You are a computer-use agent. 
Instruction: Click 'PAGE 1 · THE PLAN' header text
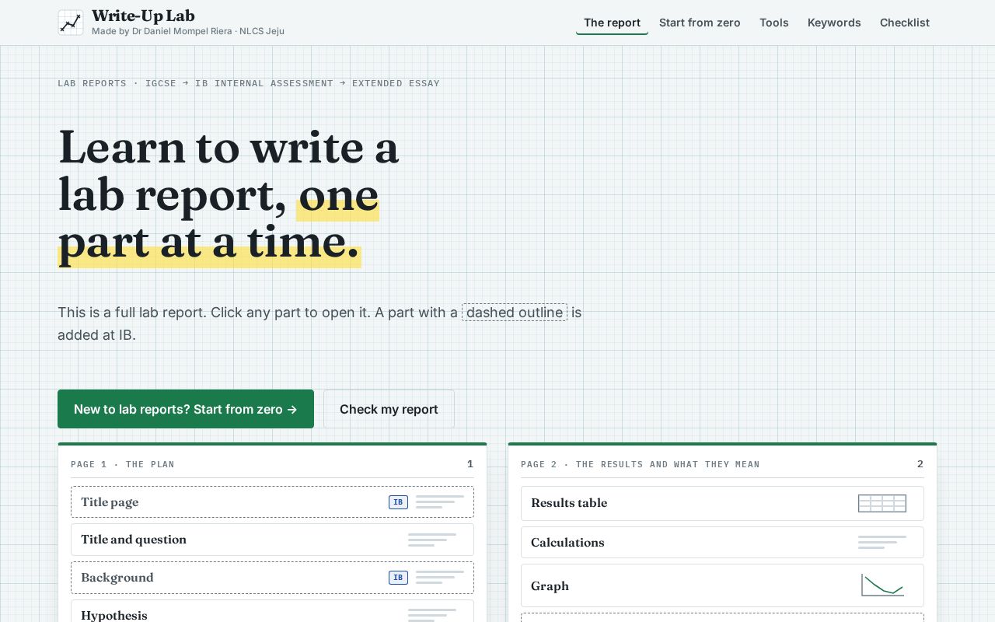click(x=123, y=464)
